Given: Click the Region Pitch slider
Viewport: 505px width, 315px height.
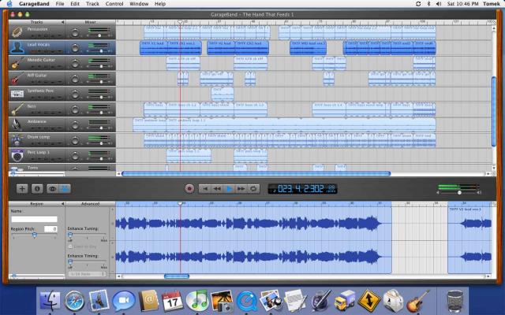Looking at the screenshot, I should [x=35, y=235].
